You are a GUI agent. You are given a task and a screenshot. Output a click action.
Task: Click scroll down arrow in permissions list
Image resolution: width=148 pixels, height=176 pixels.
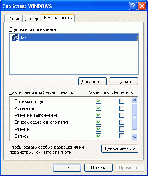pos(135,137)
